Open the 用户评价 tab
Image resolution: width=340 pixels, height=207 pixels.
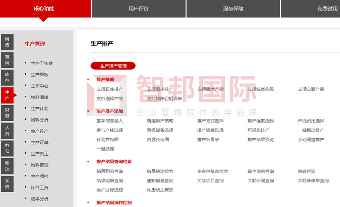(x=139, y=8)
